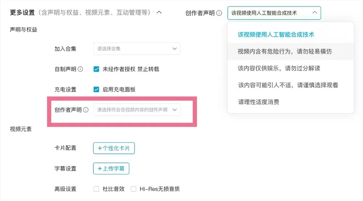This screenshot has width=363, height=201.
Task: Select 该视频使用人工智能合成技术 option in list
Action: click(276, 35)
